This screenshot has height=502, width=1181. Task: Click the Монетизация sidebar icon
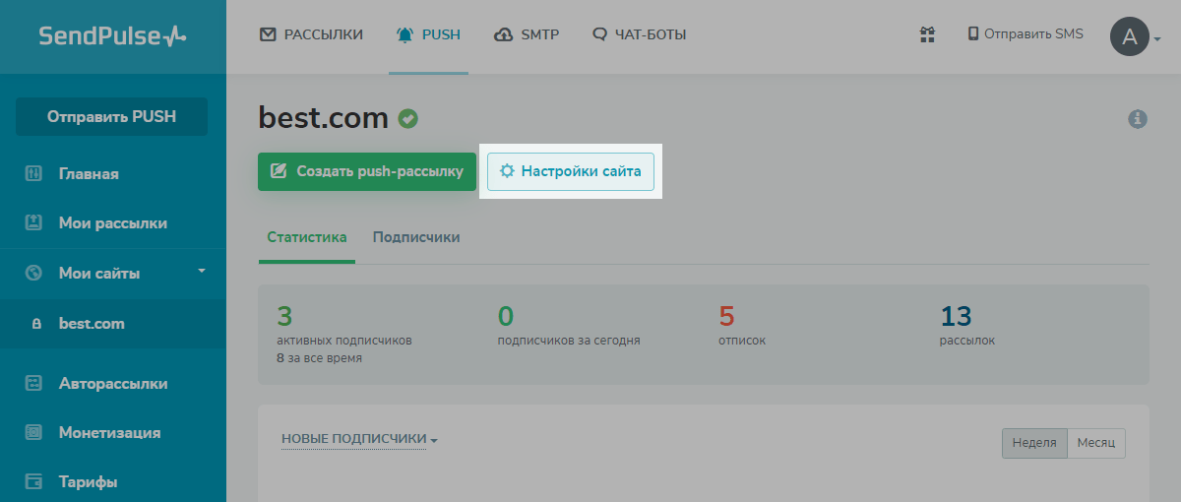click(34, 432)
